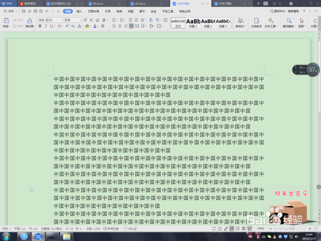Toggle bold formatting
The width and height of the screenshot is (321, 241).
tap(40, 26)
